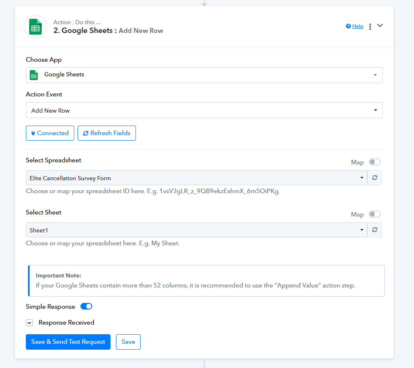414x368 pixels.
Task: Click the Google Sheets icon in Choose App field
Action: [x=34, y=75]
